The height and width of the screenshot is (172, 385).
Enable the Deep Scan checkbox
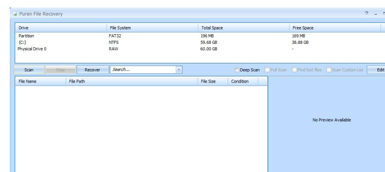(x=236, y=70)
